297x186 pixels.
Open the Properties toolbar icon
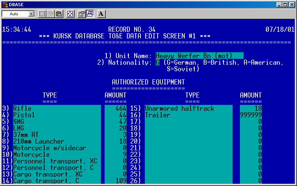click(82, 14)
